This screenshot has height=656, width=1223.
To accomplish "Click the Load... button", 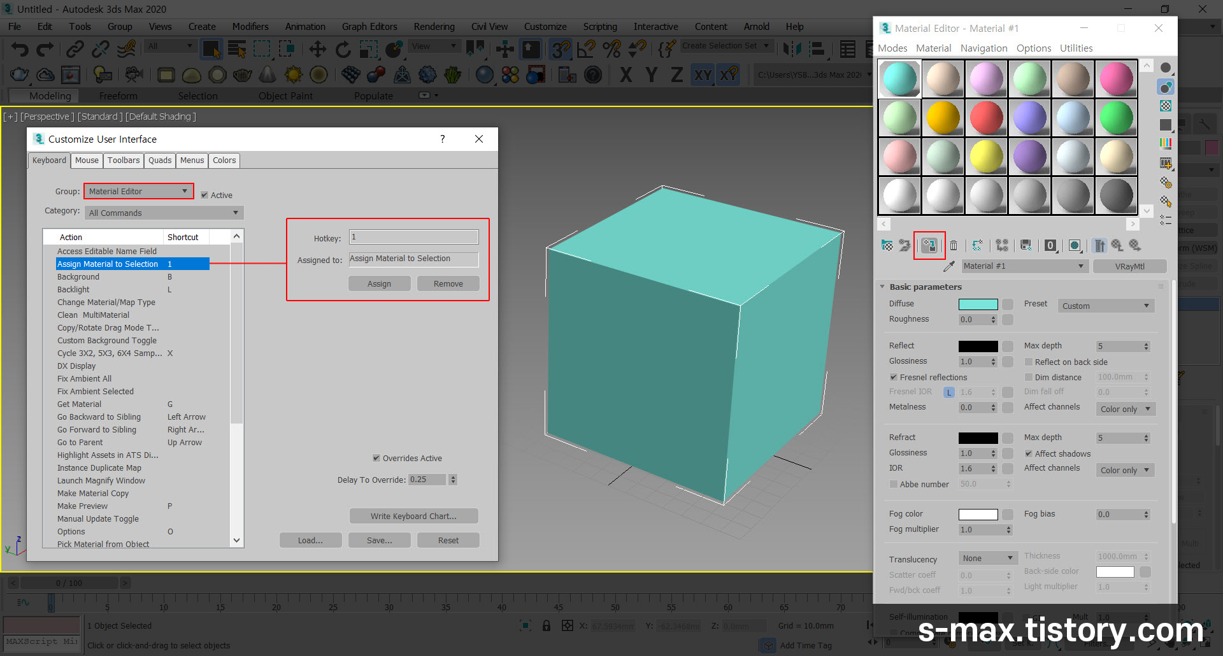I will coord(310,540).
